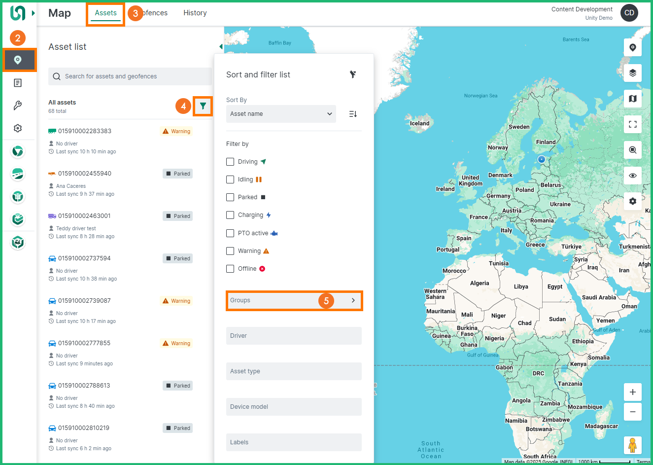Enable the Parked filter checkbox
653x465 pixels.
[x=230, y=197]
